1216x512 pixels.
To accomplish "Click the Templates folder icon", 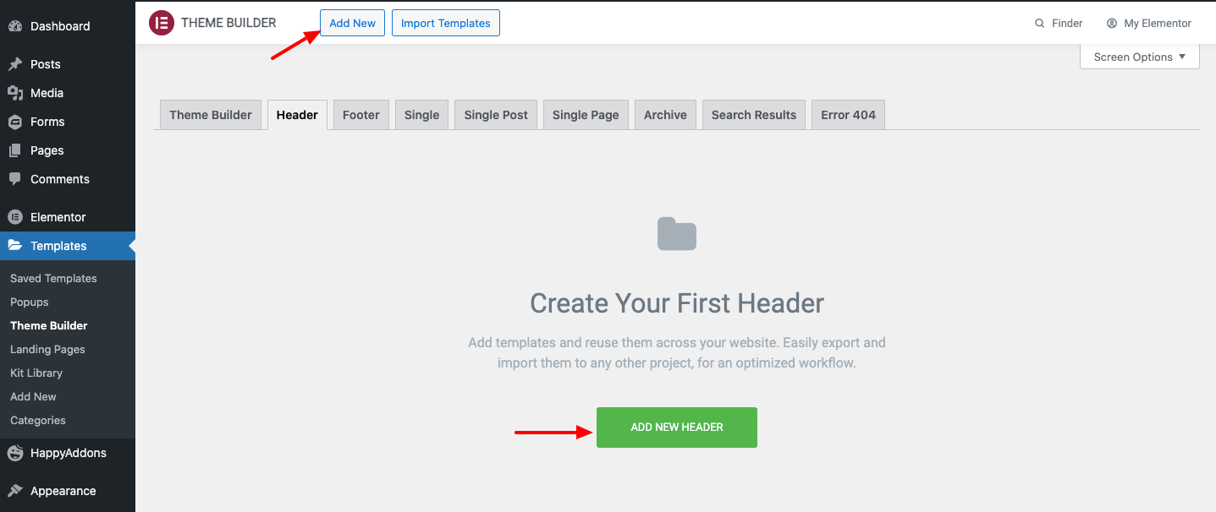I will [x=15, y=246].
